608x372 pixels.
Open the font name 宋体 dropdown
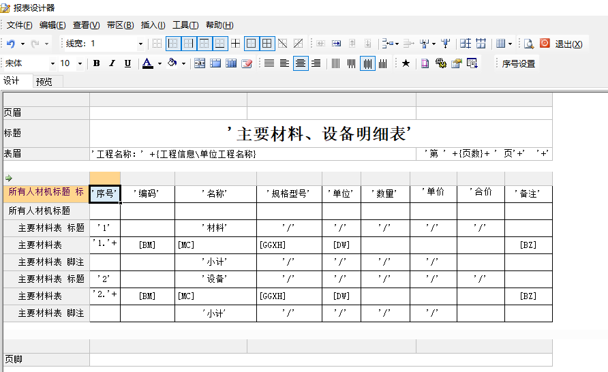[52, 63]
